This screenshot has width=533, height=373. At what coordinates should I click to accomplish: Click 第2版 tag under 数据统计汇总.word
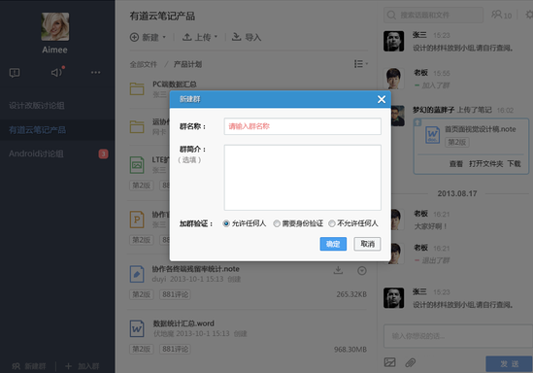pos(142,349)
